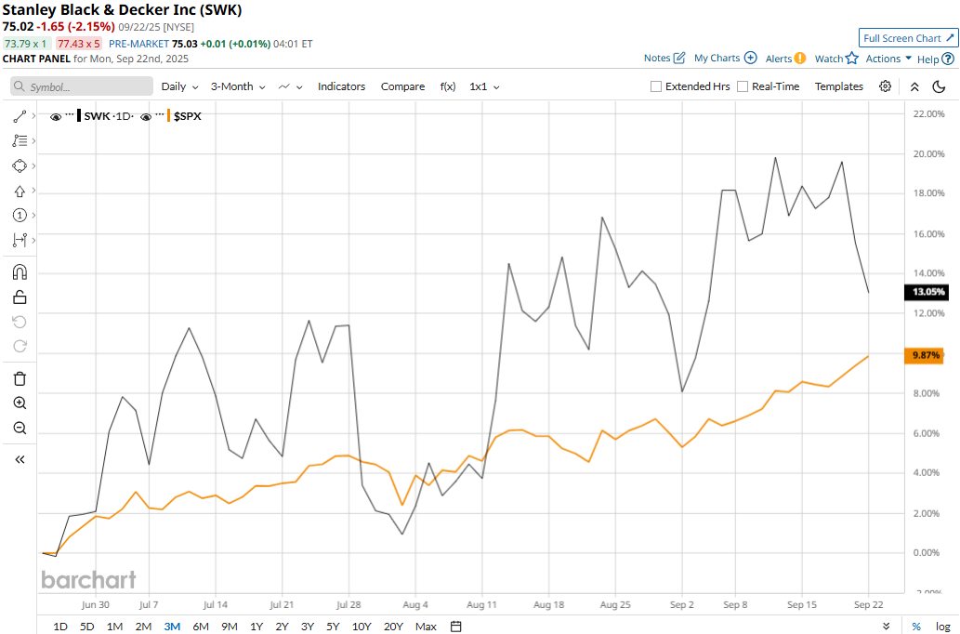The image size is (960, 634).
Task: Collapse the left drawing toolbar
Action: [x=20, y=459]
